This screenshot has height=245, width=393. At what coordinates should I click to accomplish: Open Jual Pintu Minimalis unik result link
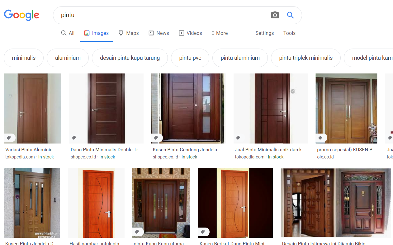(270, 150)
